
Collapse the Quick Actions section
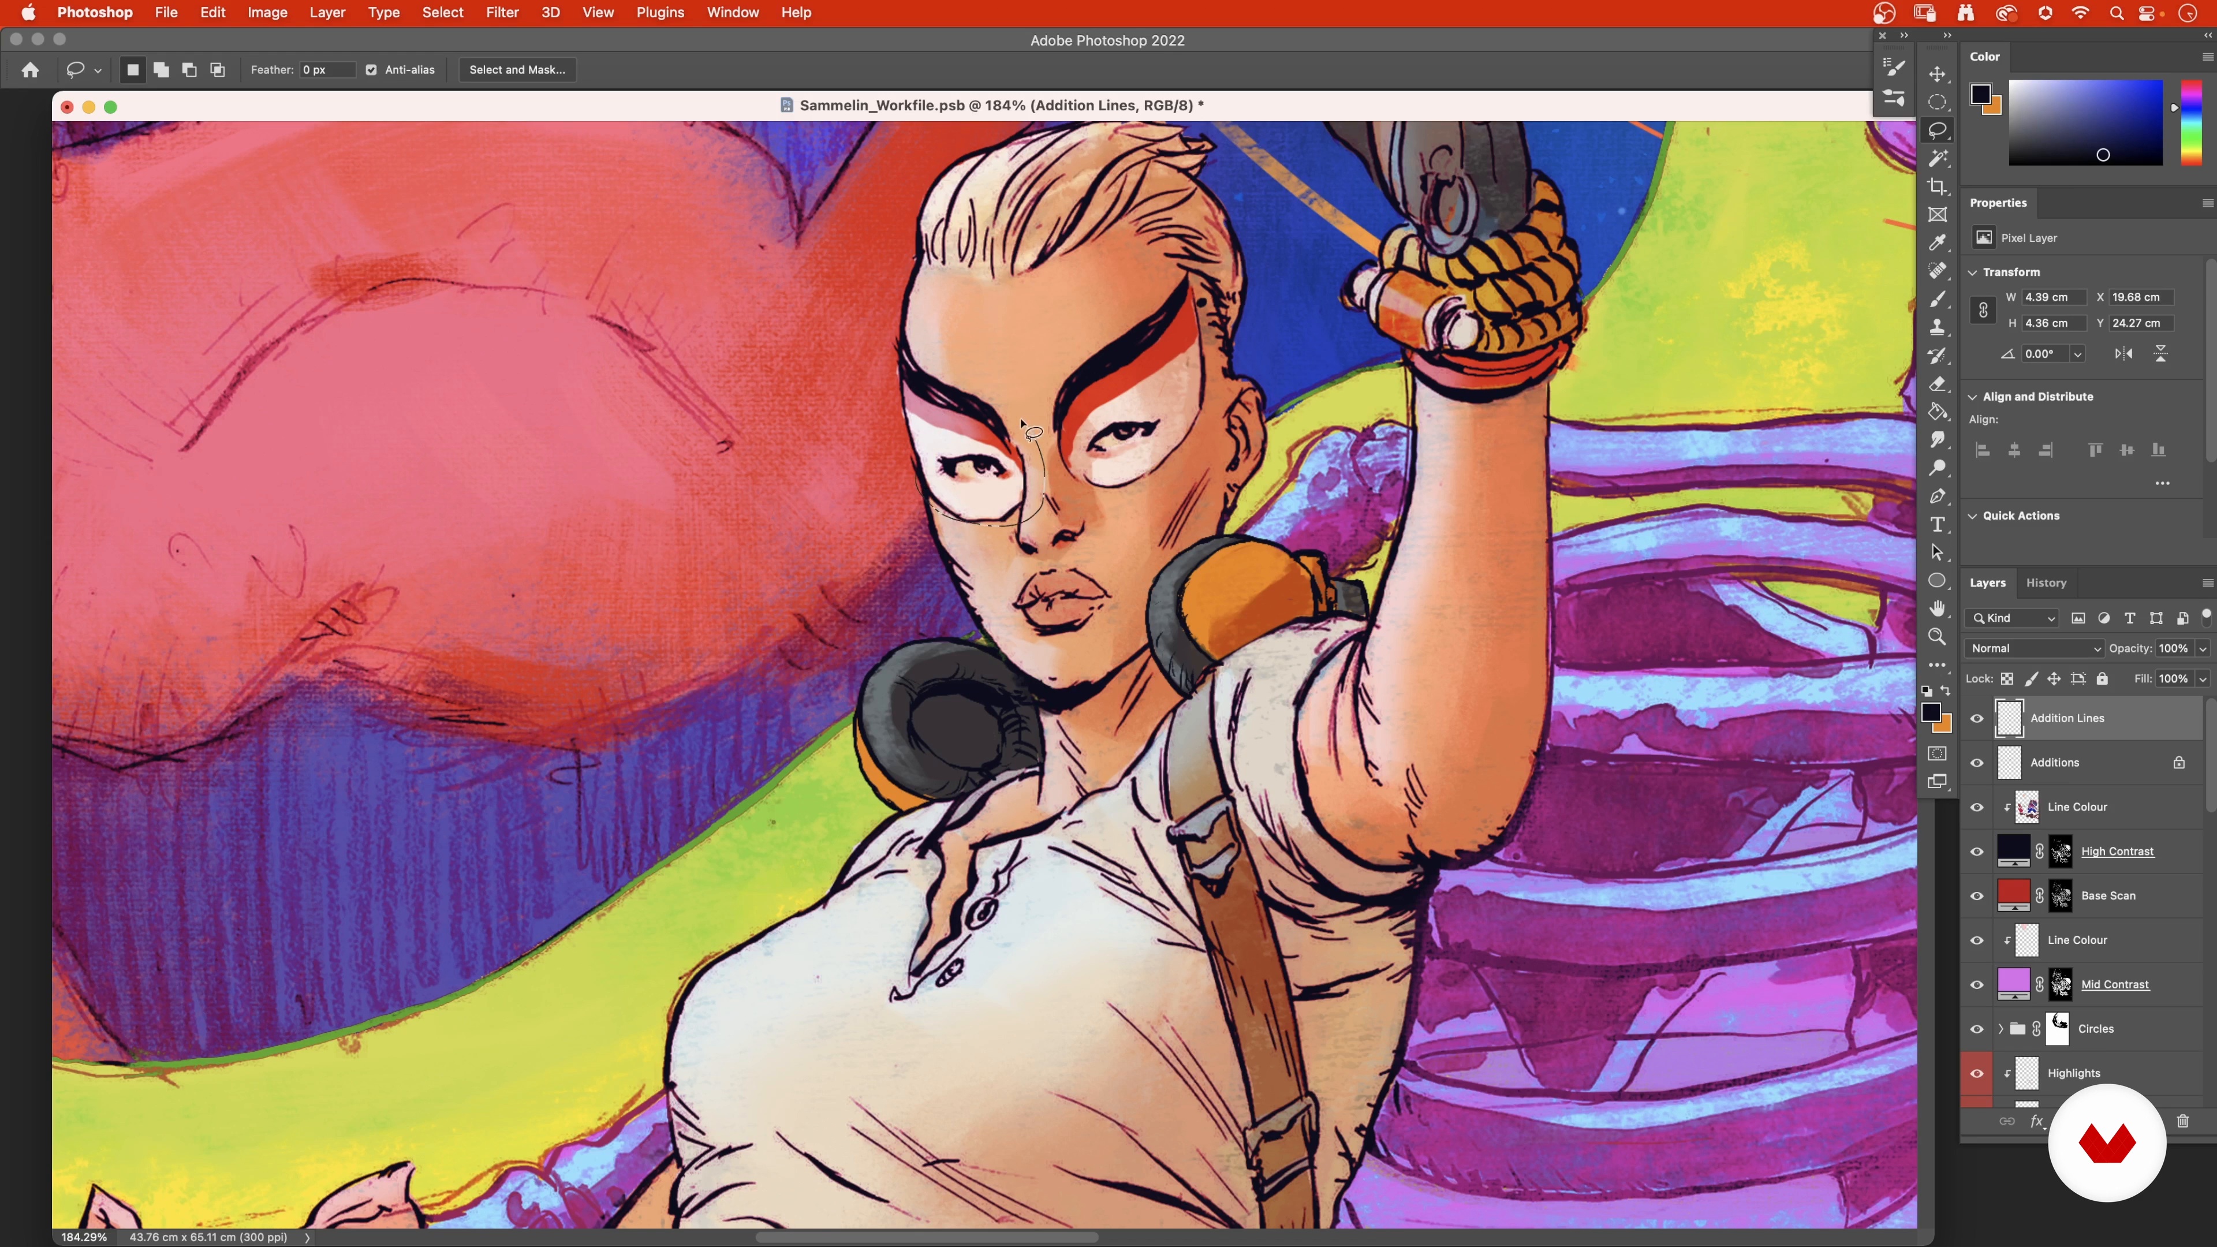coord(1973,516)
